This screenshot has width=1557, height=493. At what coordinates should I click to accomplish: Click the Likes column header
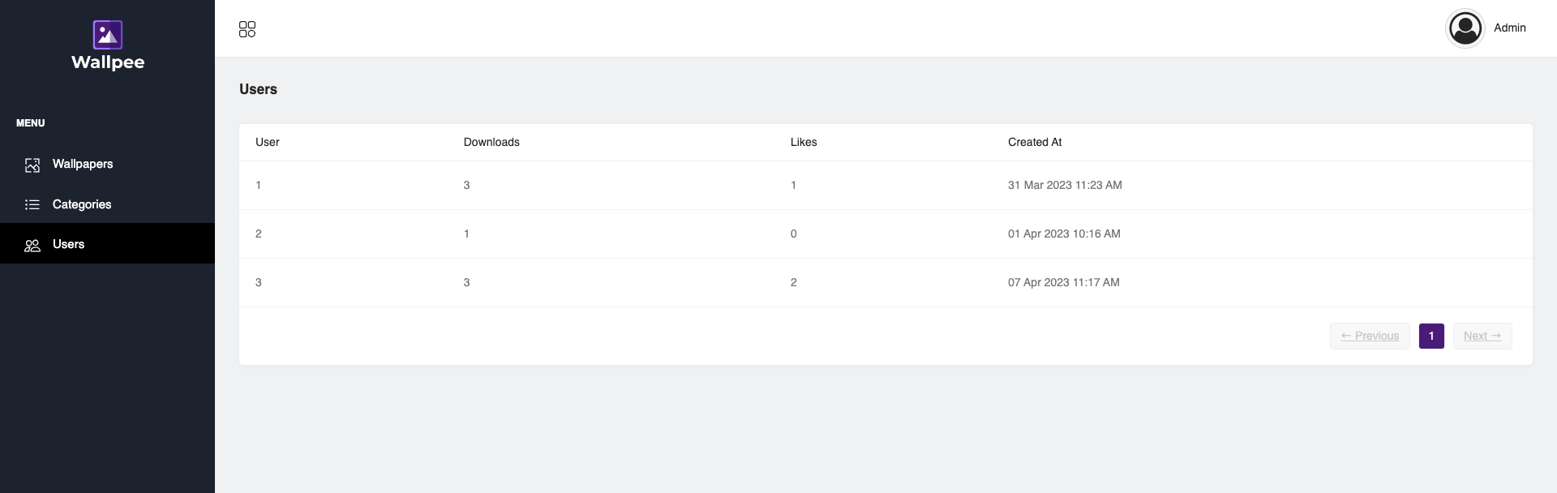[x=804, y=142]
